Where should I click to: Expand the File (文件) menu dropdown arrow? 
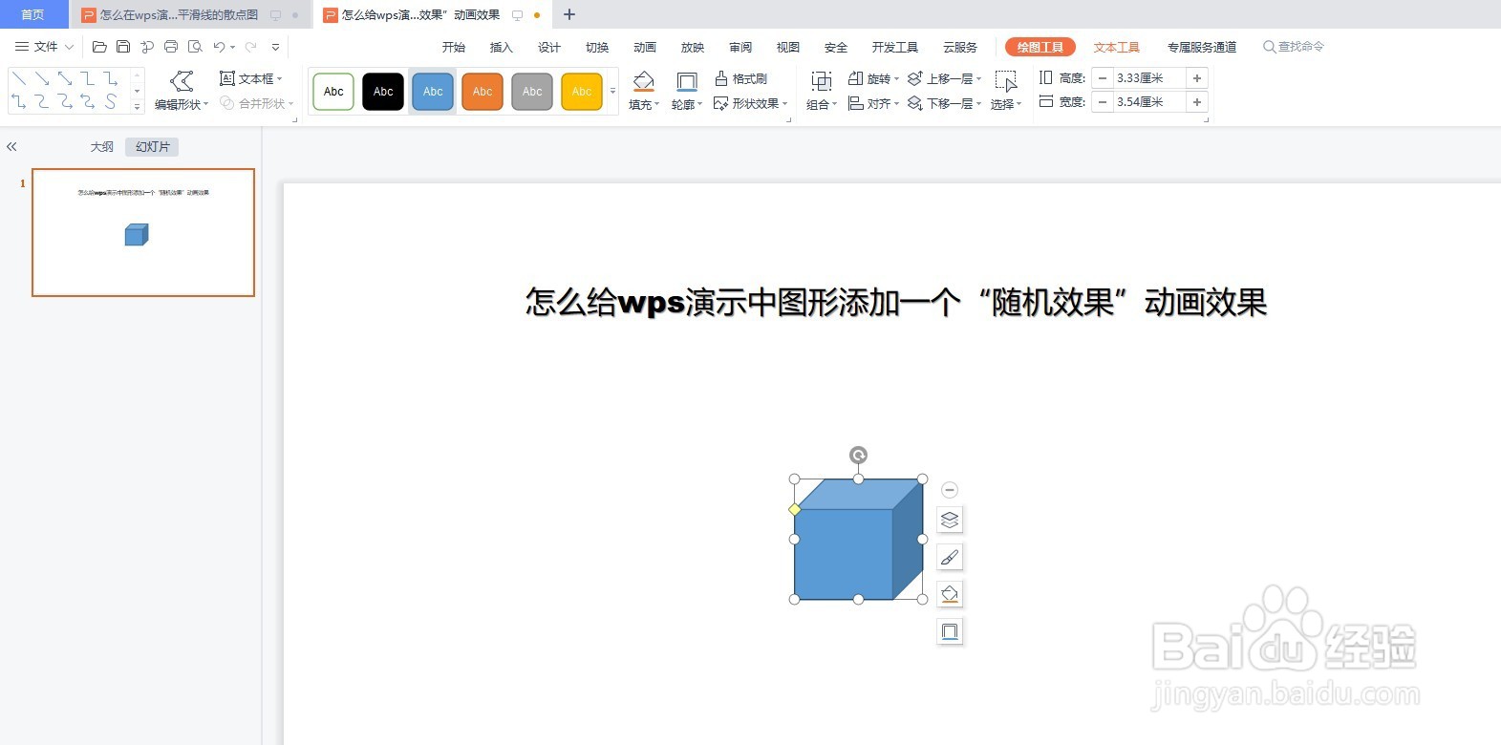click(69, 47)
